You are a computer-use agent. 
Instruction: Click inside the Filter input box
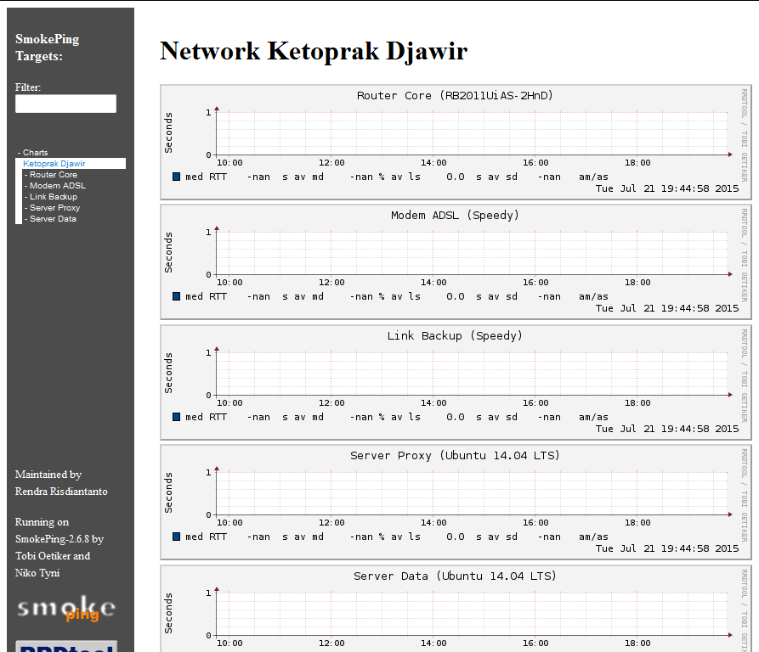click(x=65, y=104)
